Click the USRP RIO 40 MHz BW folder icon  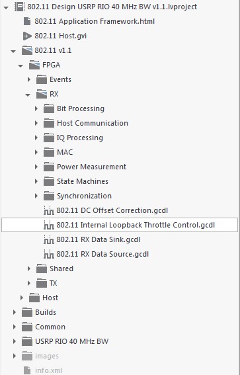click(x=27, y=342)
